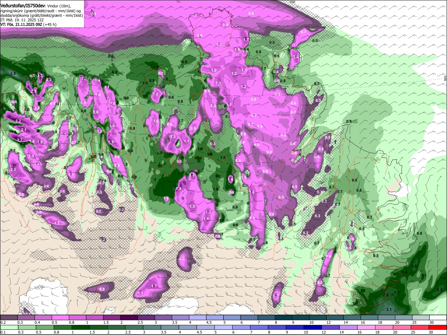This screenshot has height=335, width=447.
Task: Click the '0.2' label on the snow scale
Action: [x=3, y=322]
